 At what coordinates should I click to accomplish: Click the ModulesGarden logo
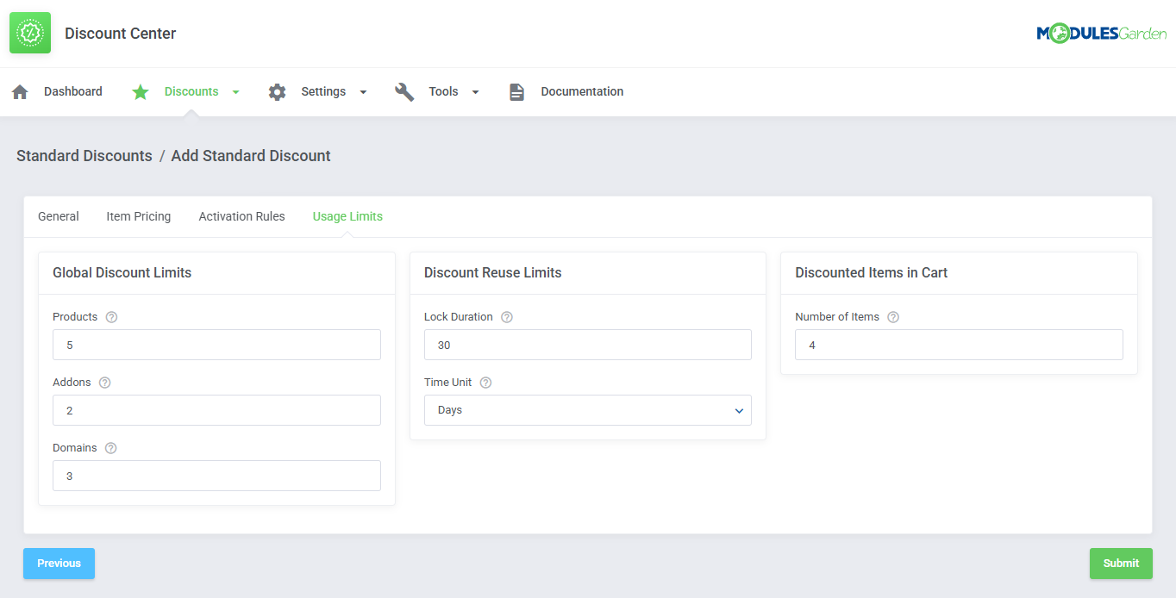pos(1102,32)
